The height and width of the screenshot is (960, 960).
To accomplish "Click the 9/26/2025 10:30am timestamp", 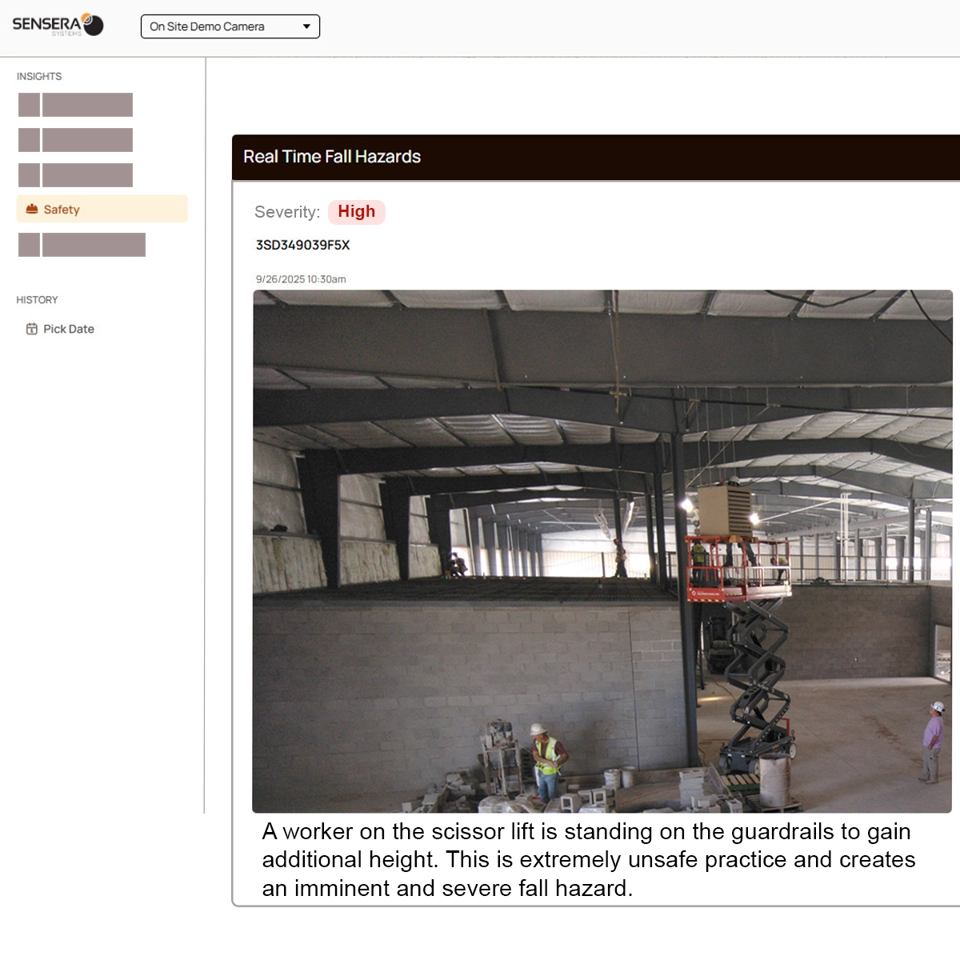I will coord(301,279).
